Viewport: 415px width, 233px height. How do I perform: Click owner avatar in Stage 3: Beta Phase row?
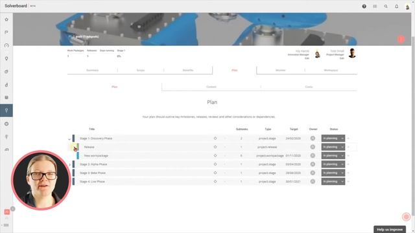coord(313,173)
